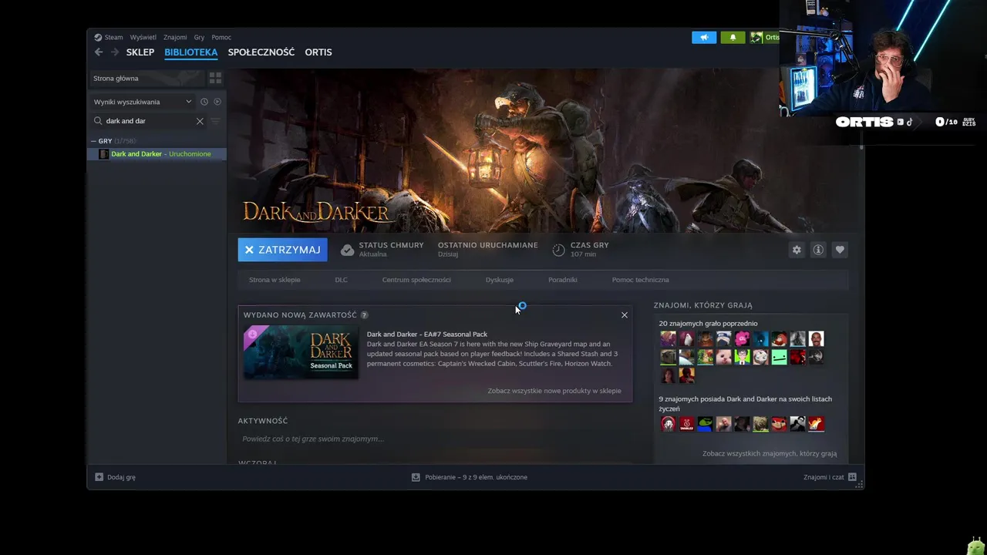Switch to the SPOŁECZNOŚĆ tab
Image resolution: width=987 pixels, height=555 pixels.
(261, 52)
